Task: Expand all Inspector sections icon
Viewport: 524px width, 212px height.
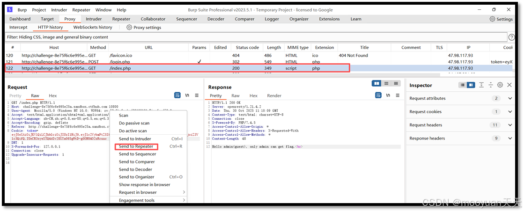Action: click(x=481, y=85)
